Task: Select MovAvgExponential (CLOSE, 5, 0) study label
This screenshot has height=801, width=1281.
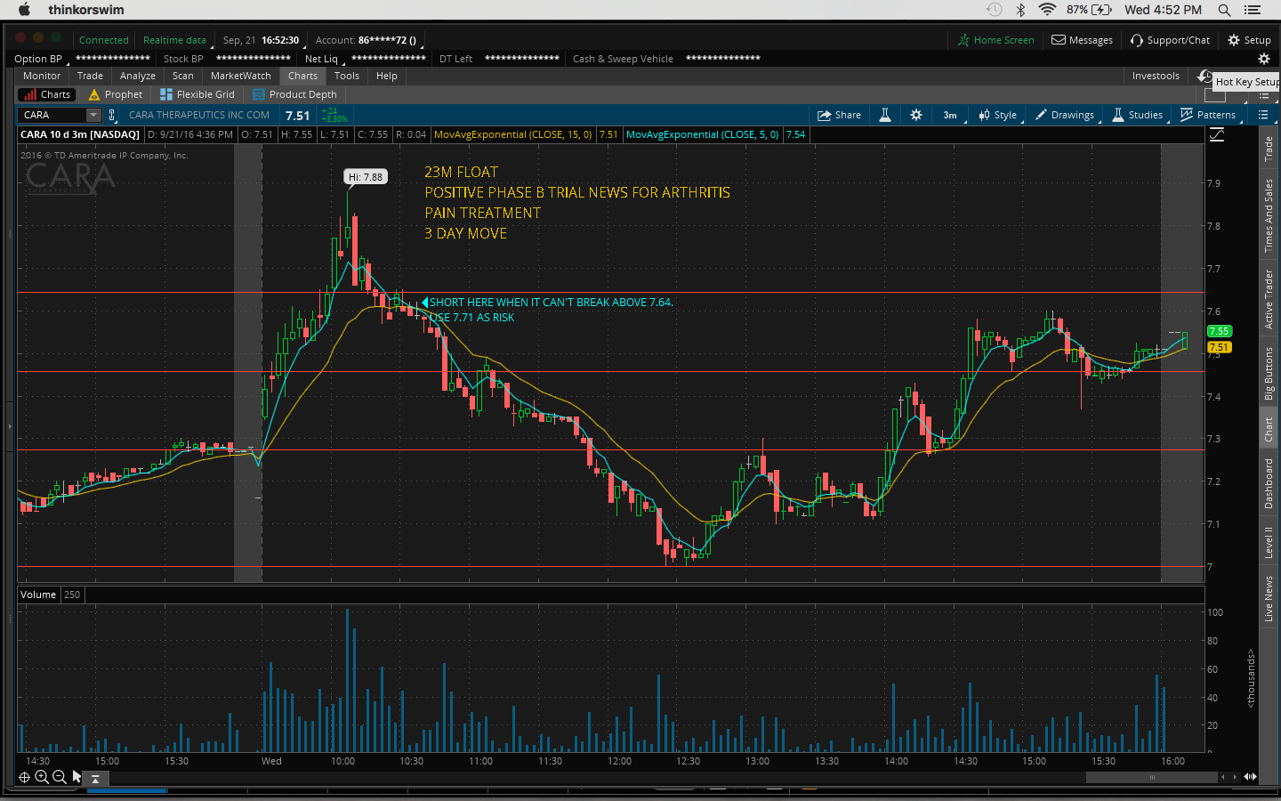Action: [702, 134]
